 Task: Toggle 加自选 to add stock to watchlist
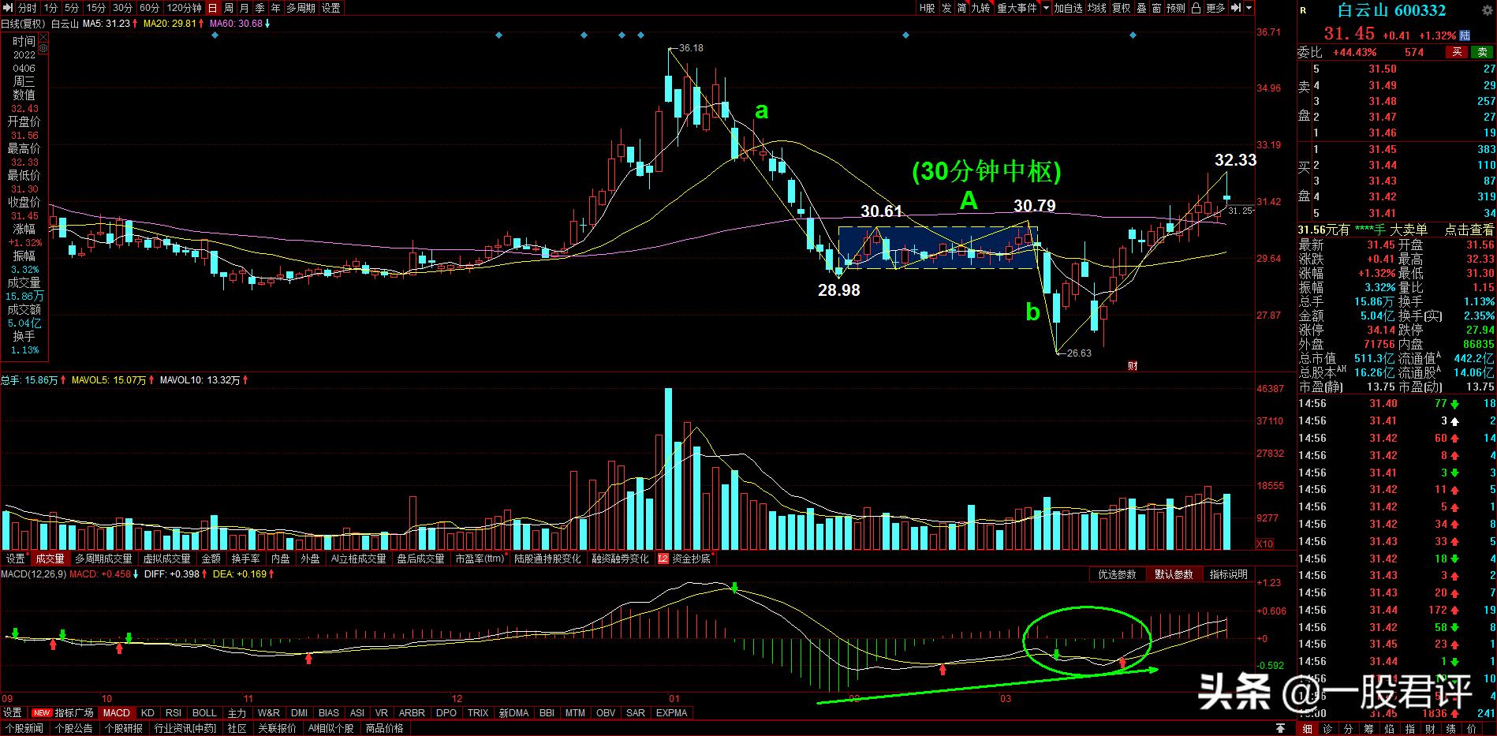pyautogui.click(x=1069, y=8)
